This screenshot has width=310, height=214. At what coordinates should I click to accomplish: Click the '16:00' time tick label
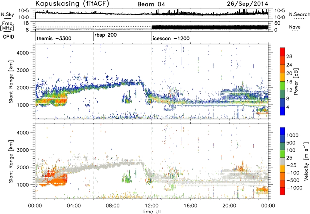click(190, 206)
